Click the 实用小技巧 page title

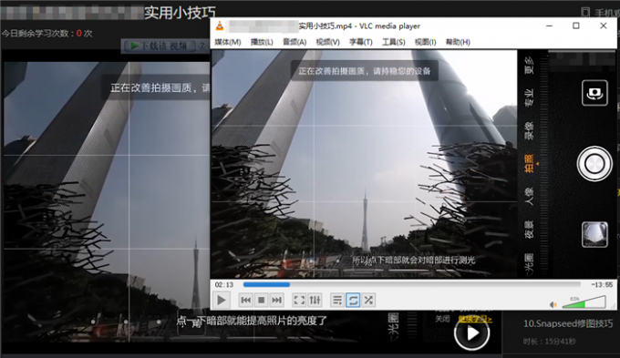point(180,13)
